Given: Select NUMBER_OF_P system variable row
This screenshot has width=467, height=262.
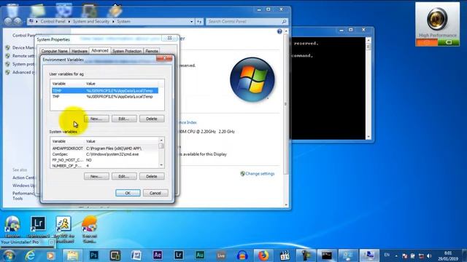Looking at the screenshot, I should [x=105, y=165].
